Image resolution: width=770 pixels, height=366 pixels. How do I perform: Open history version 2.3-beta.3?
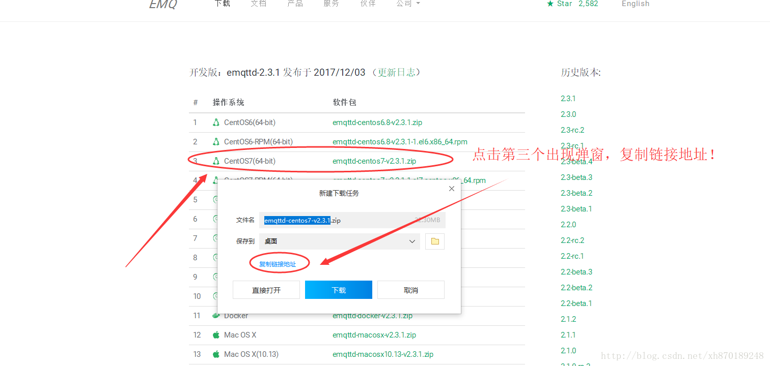576,177
